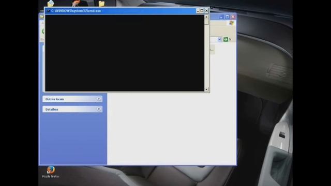Click the Explorer window's folder title icon
Image resolution: width=331 pixels, height=186 pixels.
point(42,17)
